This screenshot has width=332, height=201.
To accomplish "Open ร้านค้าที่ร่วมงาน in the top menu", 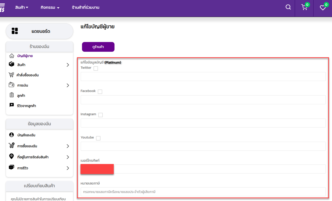I will (85, 7).
